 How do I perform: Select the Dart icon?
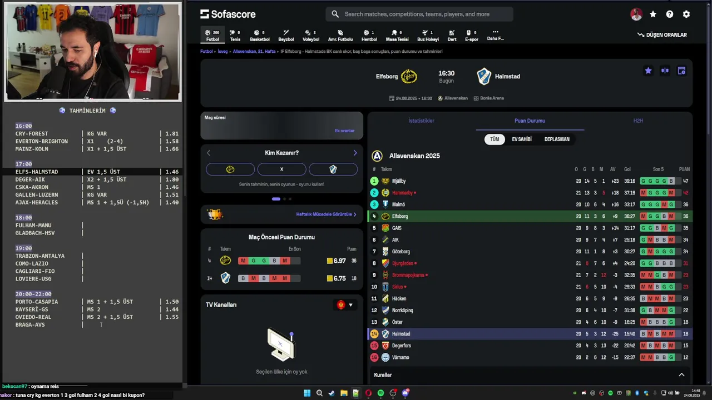click(452, 33)
